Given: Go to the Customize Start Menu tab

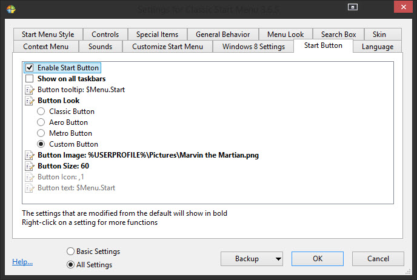Looking at the screenshot, I should 167,47.
